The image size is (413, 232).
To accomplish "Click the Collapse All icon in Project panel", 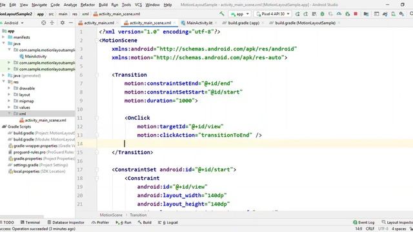I will coord(52,23).
